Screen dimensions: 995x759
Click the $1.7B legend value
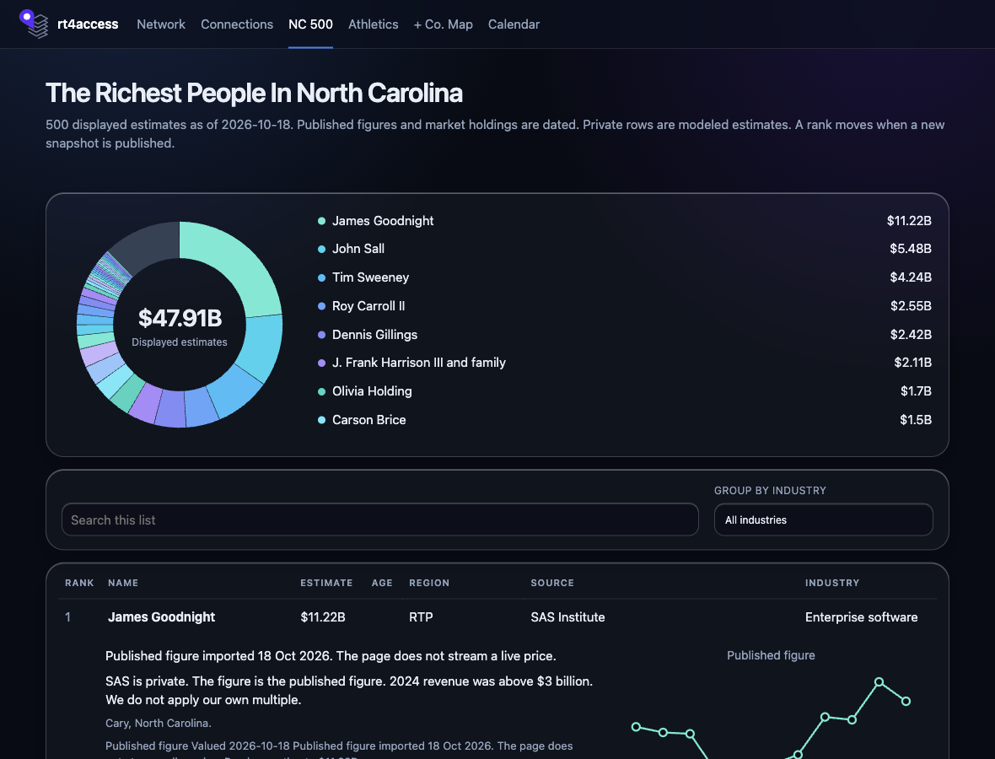916,391
